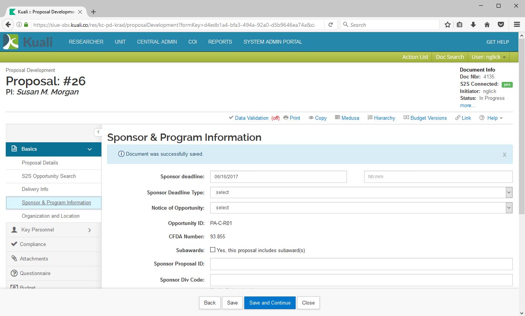Click the browser reload icon
Image resolution: width=525 pixels, height=316 pixels.
tap(330, 25)
